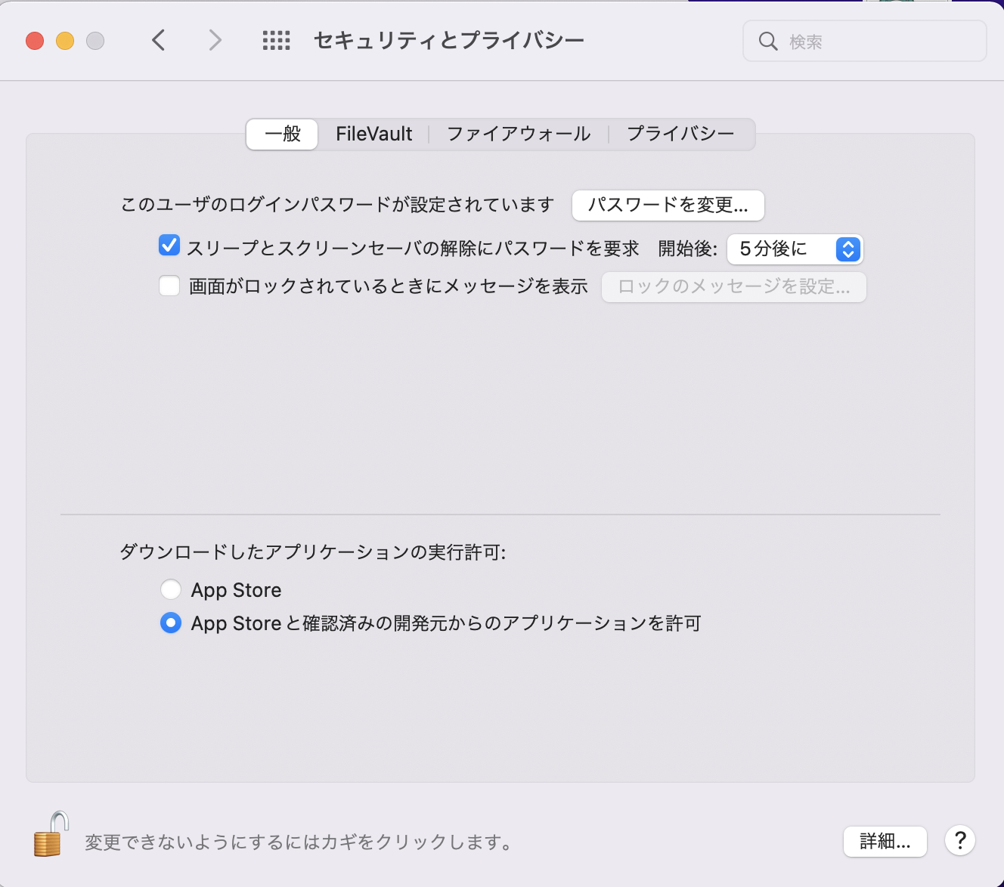Select the App Store only radio option
This screenshot has width=1004, height=887.
[x=171, y=589]
